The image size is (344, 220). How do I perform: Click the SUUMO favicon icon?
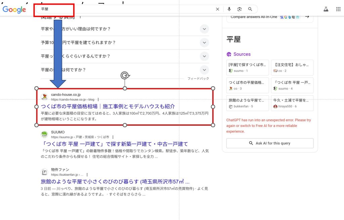(x=45, y=134)
